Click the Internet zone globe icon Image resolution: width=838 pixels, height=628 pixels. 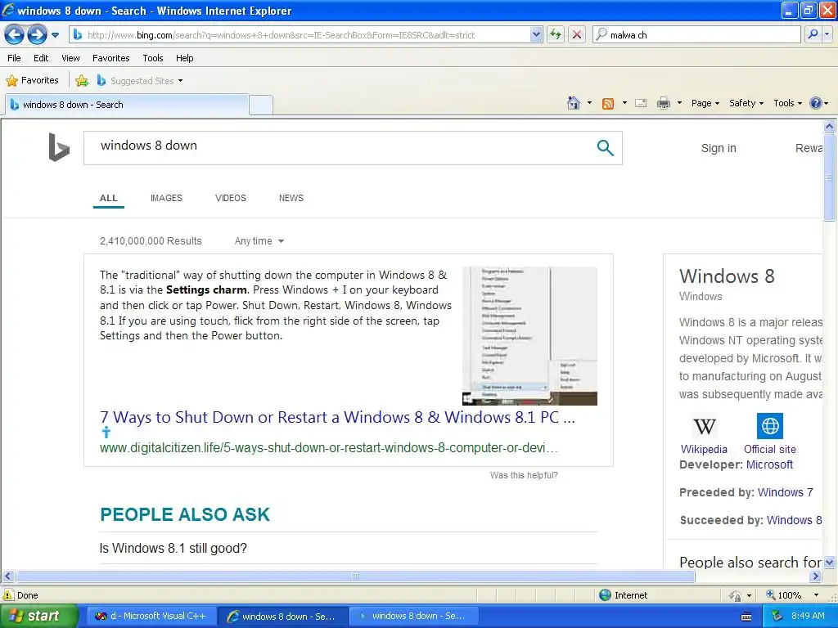(605, 595)
